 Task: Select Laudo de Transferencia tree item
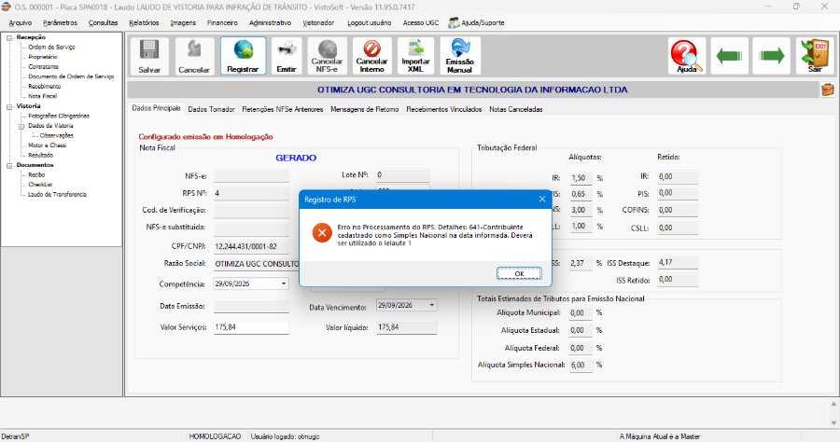click(57, 195)
